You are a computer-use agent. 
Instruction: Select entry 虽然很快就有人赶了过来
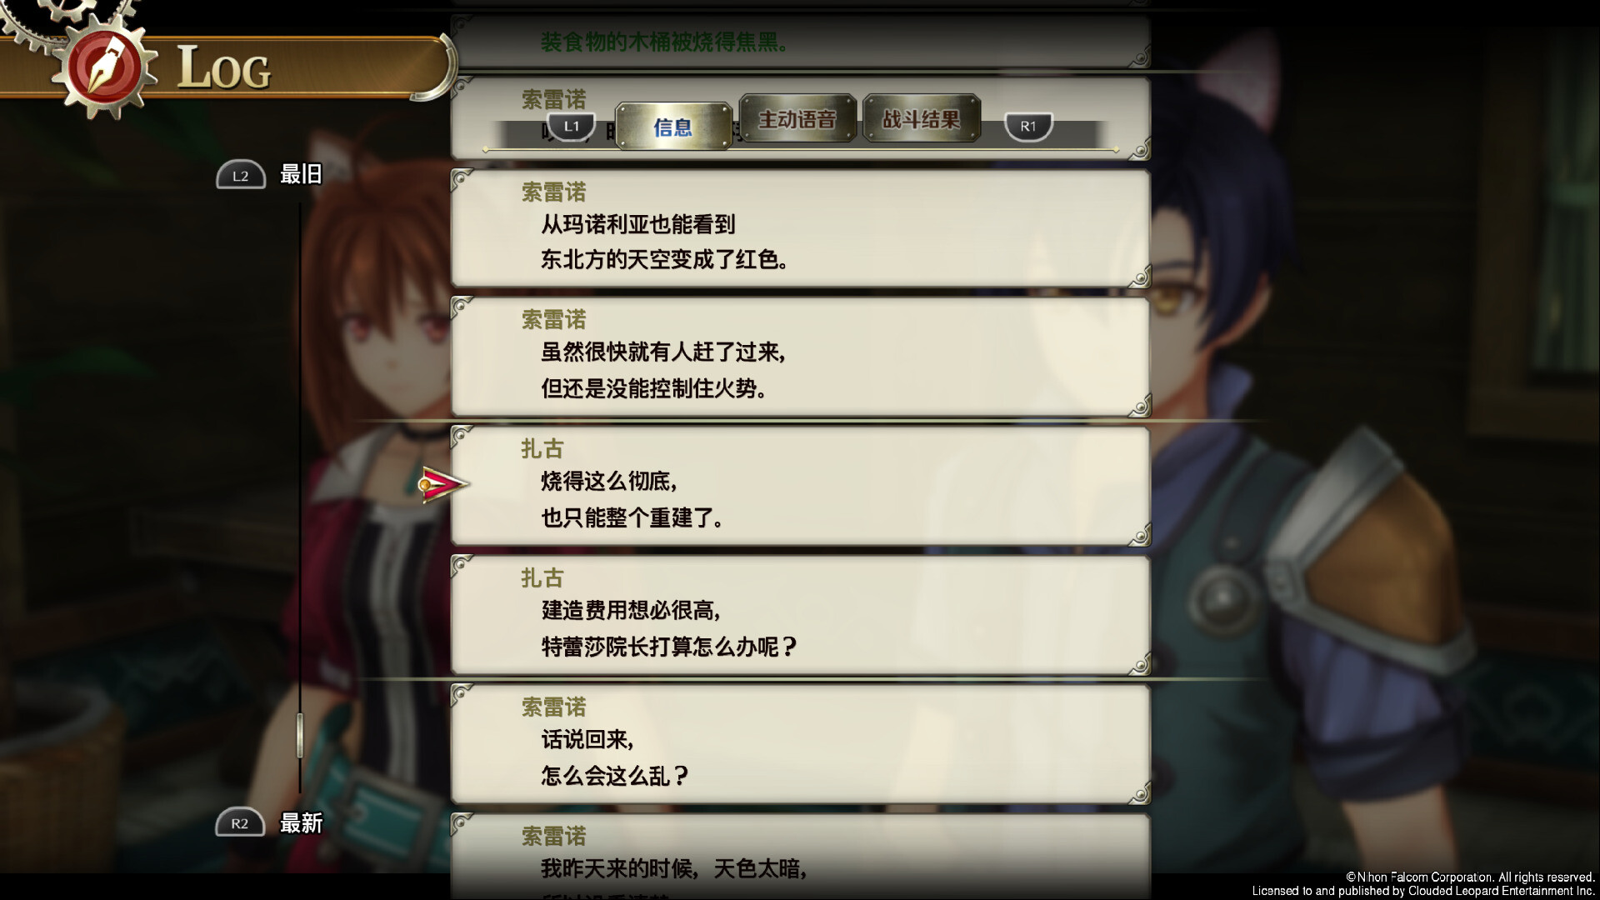(800, 357)
